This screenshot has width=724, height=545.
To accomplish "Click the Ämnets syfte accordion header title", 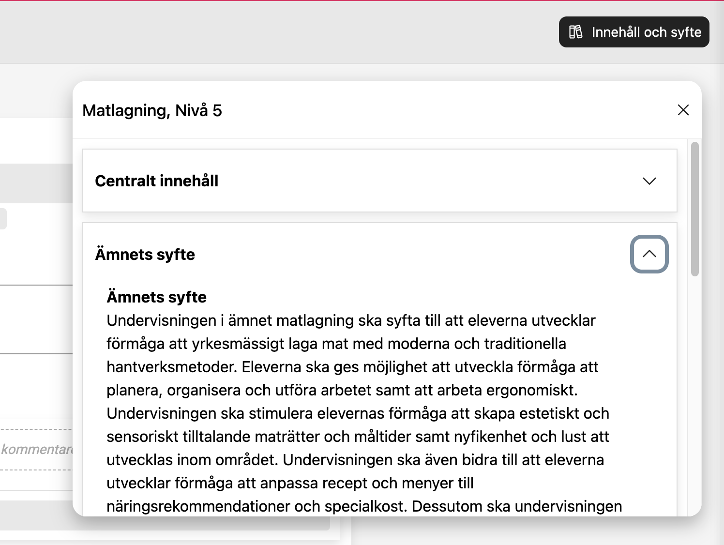I will [145, 254].
